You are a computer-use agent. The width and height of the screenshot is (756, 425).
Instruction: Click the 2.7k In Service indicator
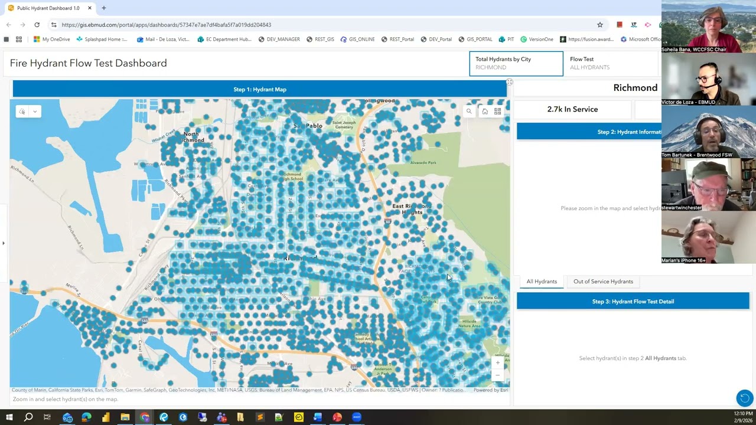click(572, 109)
